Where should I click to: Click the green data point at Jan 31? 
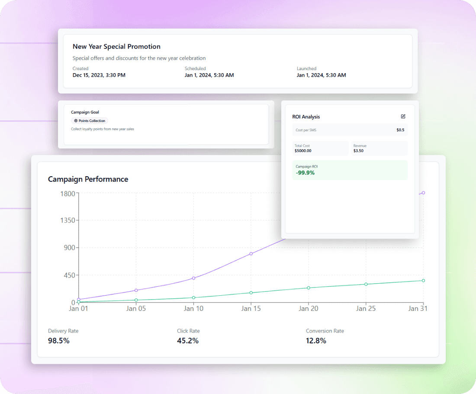pos(424,281)
